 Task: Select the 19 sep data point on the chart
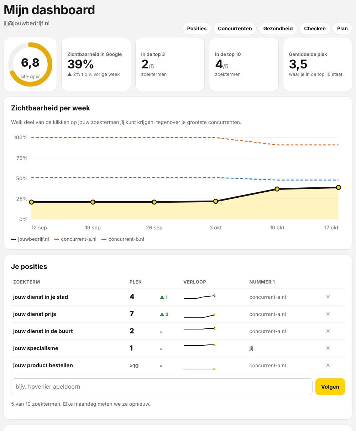pyautogui.click(x=93, y=202)
